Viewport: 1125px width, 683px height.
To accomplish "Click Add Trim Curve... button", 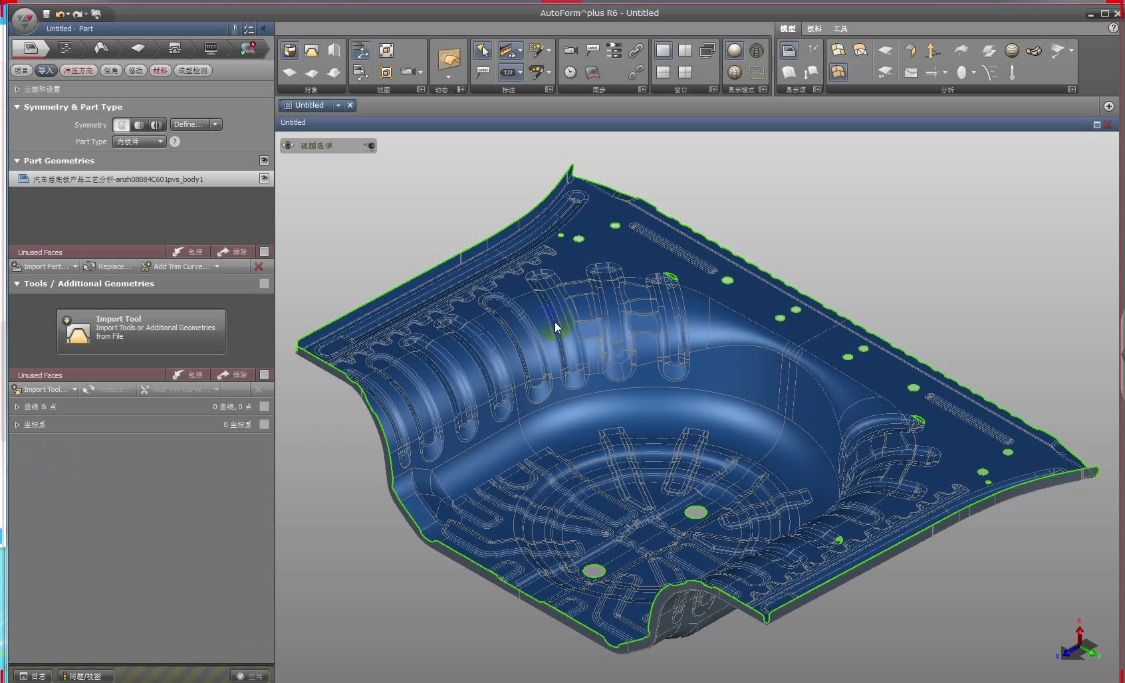I will 180,266.
